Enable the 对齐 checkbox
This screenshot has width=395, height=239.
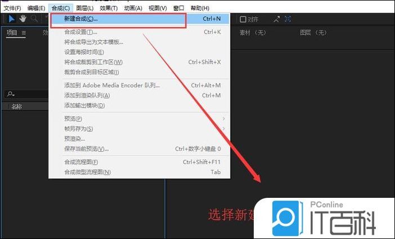(x=243, y=19)
